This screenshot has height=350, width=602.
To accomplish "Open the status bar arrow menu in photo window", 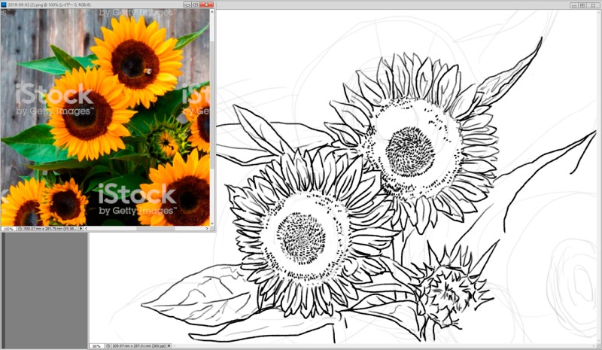I will [x=81, y=229].
